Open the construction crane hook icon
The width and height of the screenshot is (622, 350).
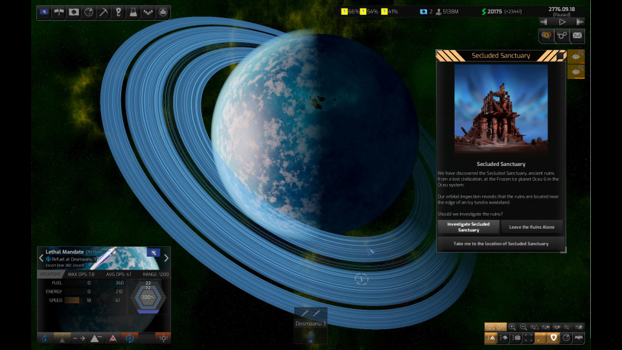click(x=119, y=12)
